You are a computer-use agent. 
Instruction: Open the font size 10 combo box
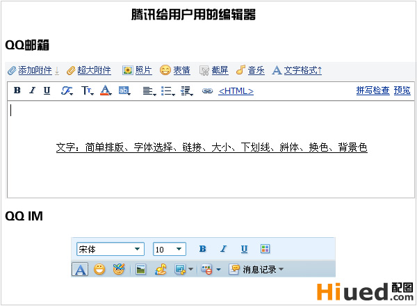click(x=170, y=249)
